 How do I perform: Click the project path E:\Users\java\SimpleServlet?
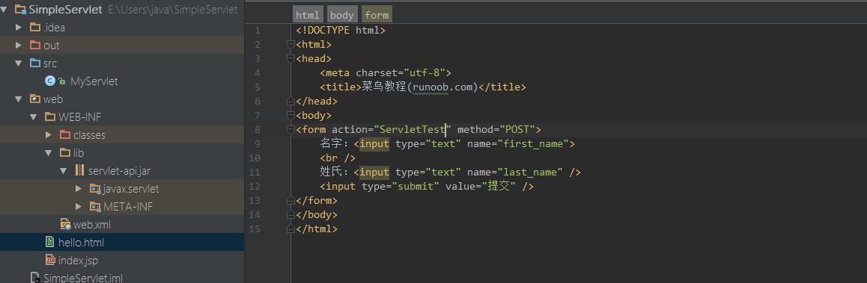pyautogui.click(x=173, y=10)
